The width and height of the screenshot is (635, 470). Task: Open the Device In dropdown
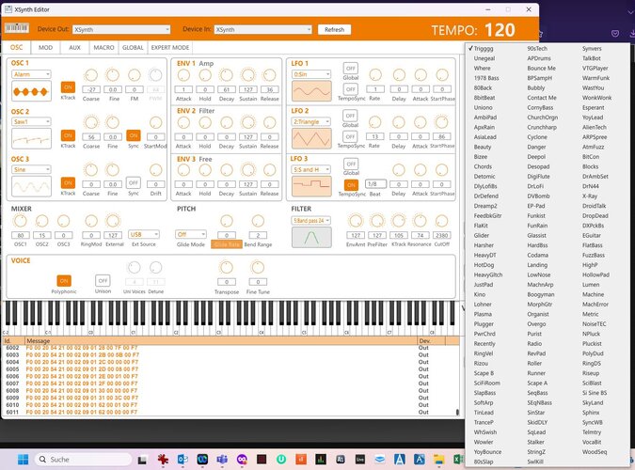pyautogui.click(x=262, y=29)
